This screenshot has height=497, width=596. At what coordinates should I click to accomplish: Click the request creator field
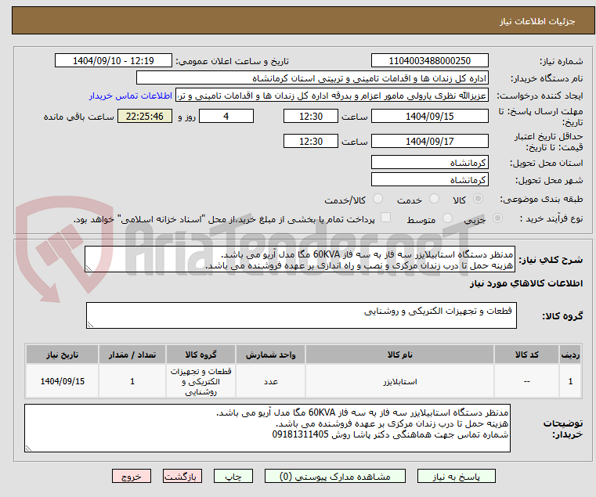332,95
